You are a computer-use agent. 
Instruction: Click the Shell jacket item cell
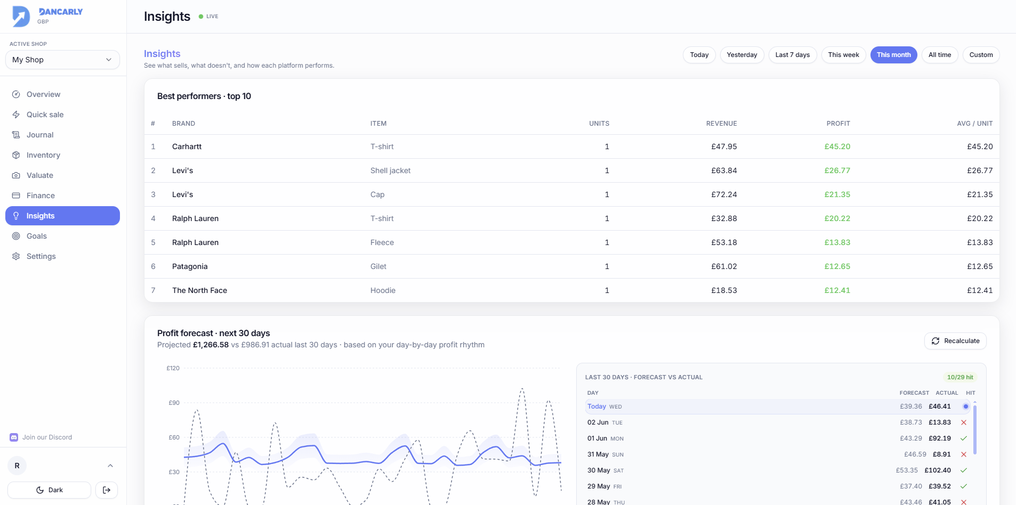(x=390, y=170)
